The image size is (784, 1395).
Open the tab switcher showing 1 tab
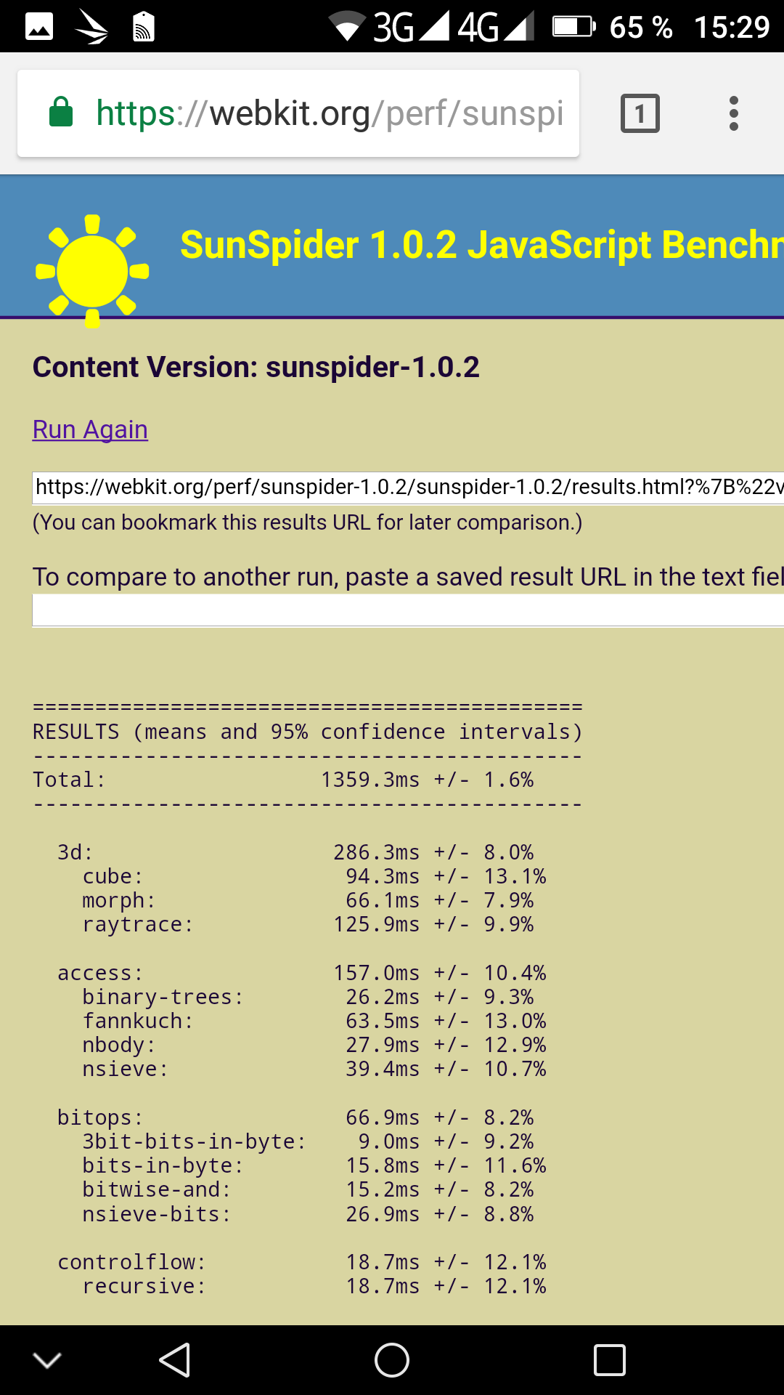(x=640, y=113)
